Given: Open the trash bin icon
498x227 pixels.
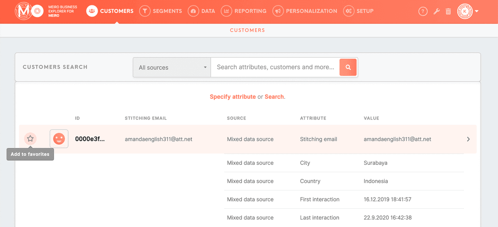Looking at the screenshot, I should pos(448,12).
